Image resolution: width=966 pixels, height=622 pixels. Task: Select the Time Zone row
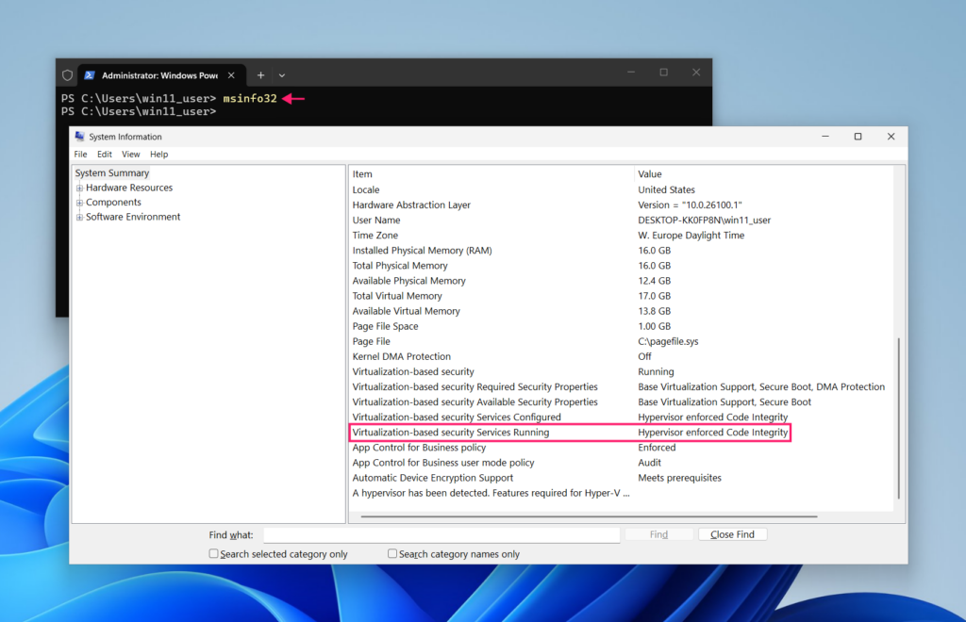(x=621, y=235)
